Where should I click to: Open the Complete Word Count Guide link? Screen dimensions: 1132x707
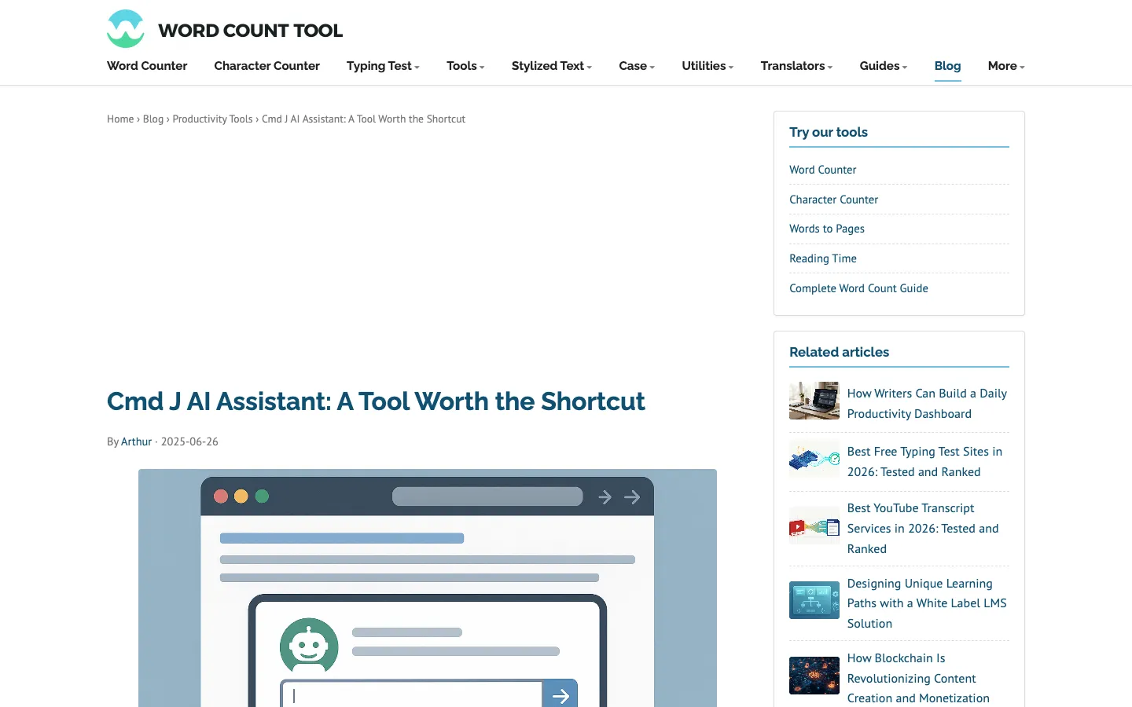pos(858,288)
